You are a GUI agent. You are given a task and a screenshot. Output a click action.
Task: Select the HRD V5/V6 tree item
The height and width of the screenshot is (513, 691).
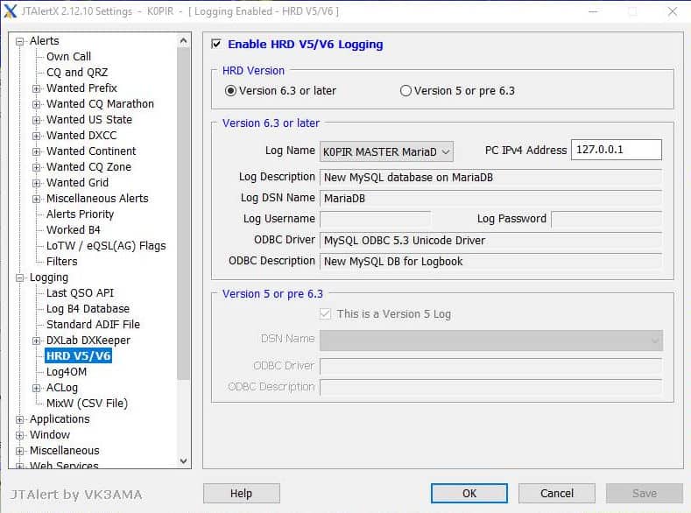coord(79,355)
